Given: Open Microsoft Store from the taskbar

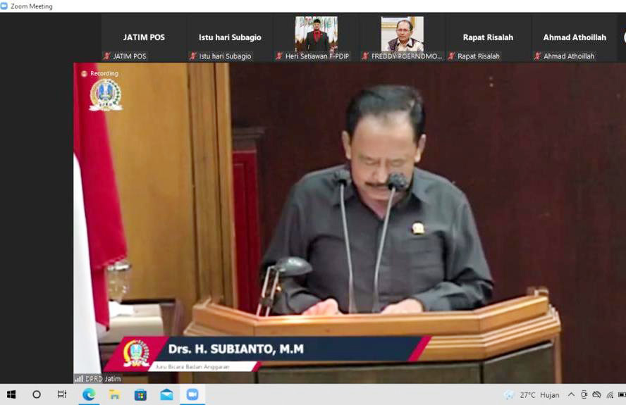Looking at the screenshot, I should tap(140, 394).
